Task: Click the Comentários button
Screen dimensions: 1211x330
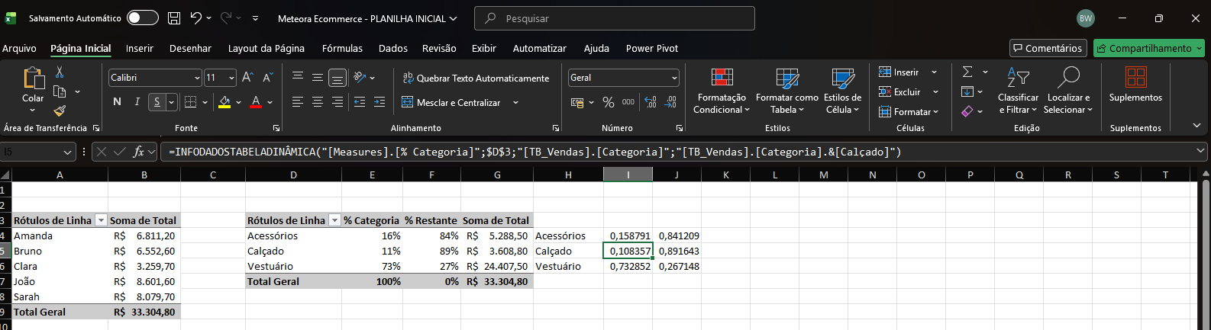Action: (x=1048, y=48)
